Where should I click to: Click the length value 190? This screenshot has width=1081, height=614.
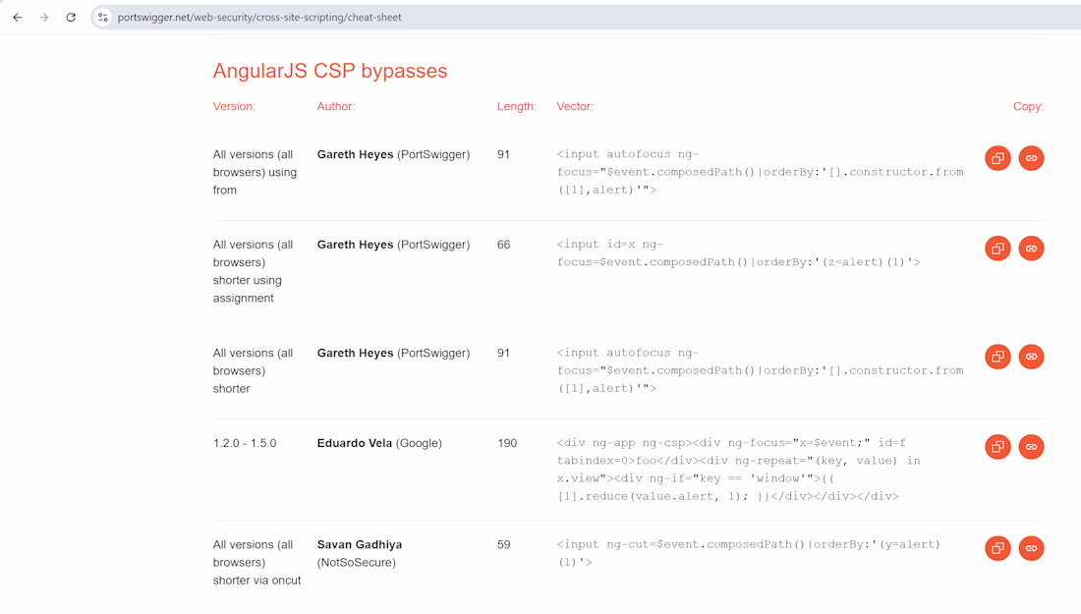(507, 443)
